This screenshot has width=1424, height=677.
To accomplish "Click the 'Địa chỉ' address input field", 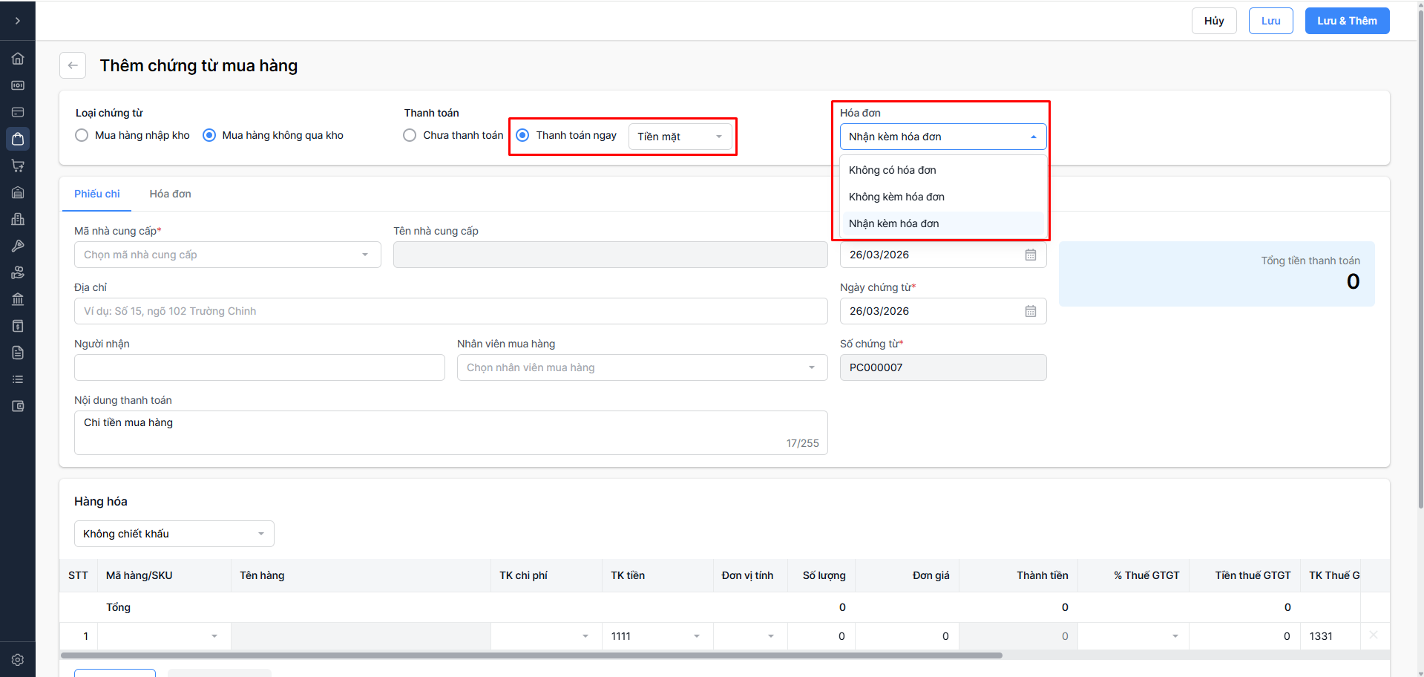I will [450, 311].
